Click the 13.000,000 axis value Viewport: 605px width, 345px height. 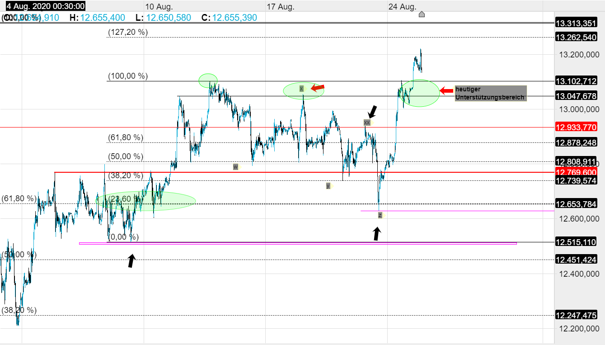[578, 109]
